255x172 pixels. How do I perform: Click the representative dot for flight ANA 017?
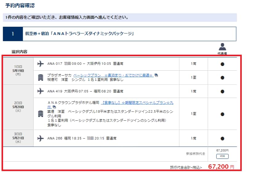click(x=222, y=64)
